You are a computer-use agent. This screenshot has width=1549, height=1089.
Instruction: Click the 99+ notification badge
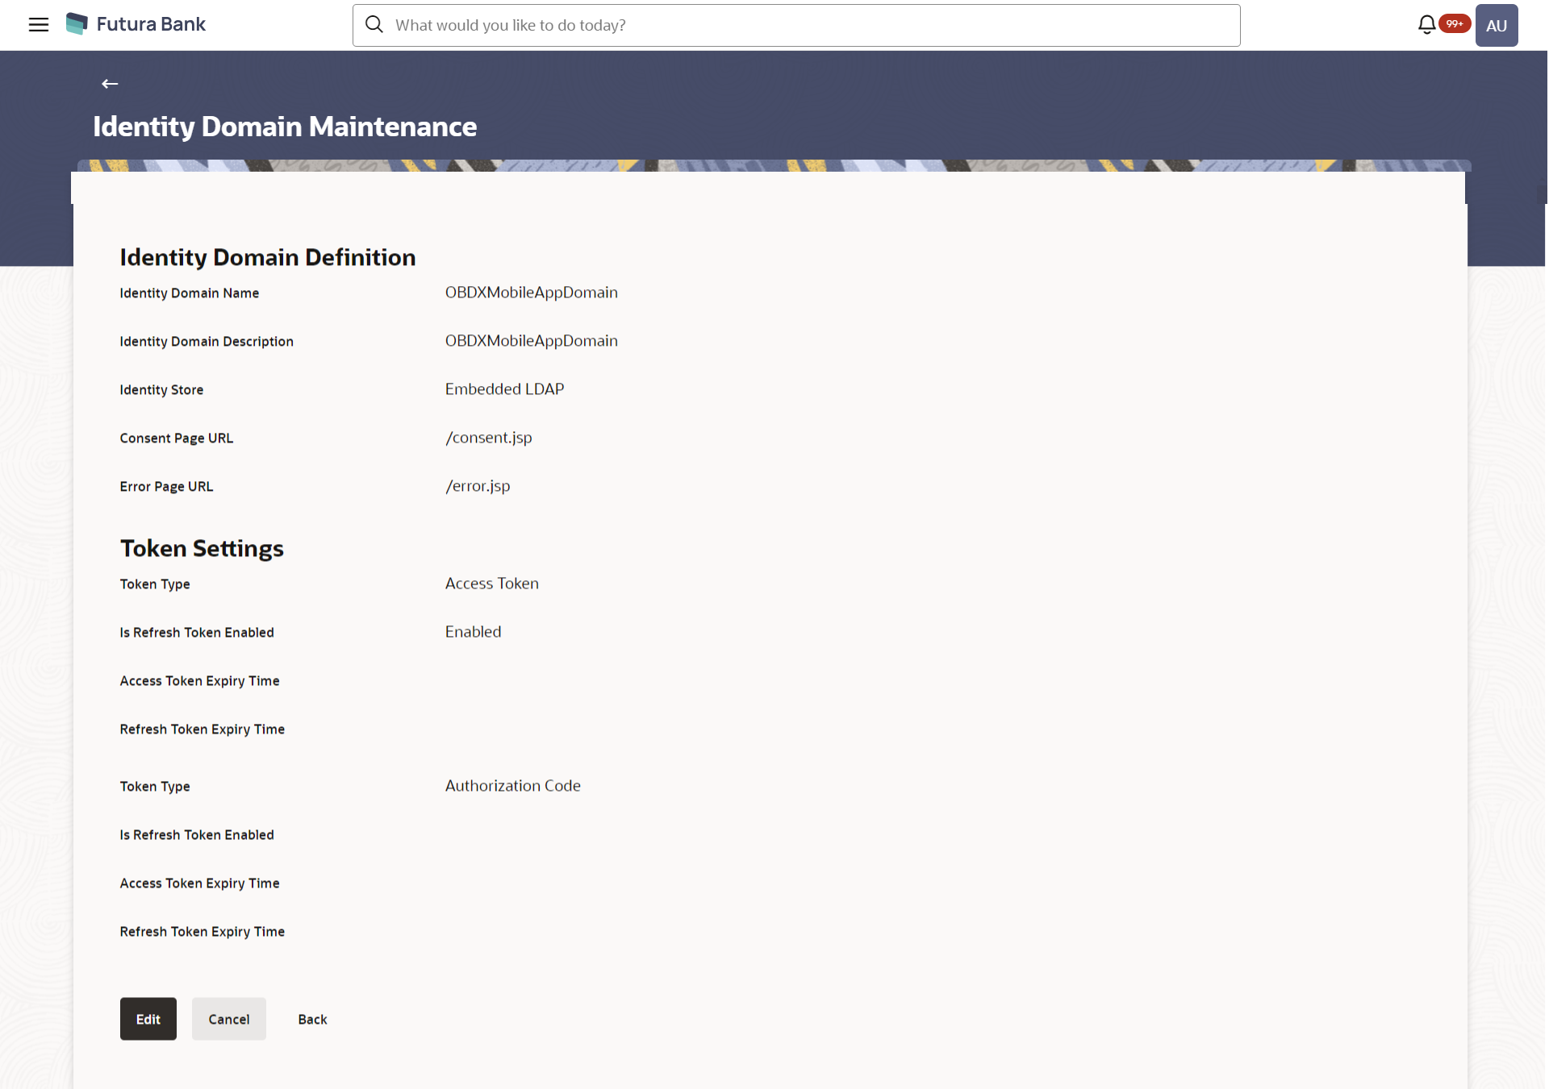coord(1455,24)
